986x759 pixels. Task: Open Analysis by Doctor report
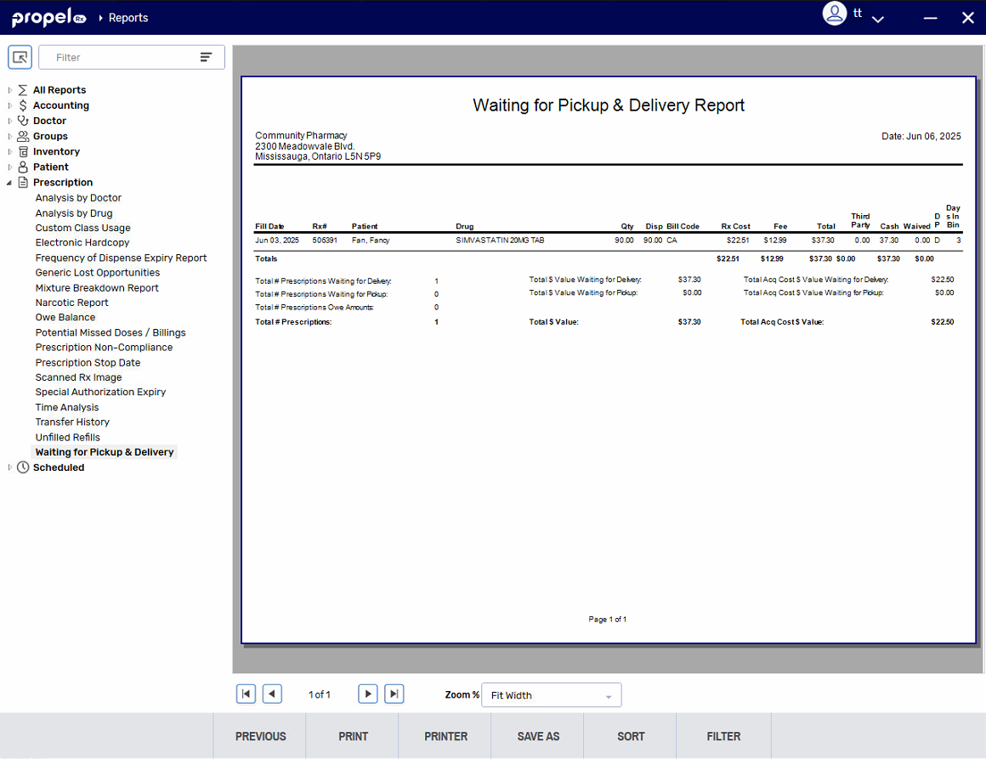[78, 197]
